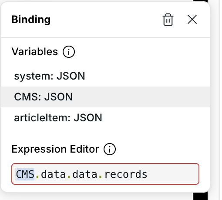Click the highlighted CMS token in expression
Screen dimensions: 222x200
click(25, 174)
